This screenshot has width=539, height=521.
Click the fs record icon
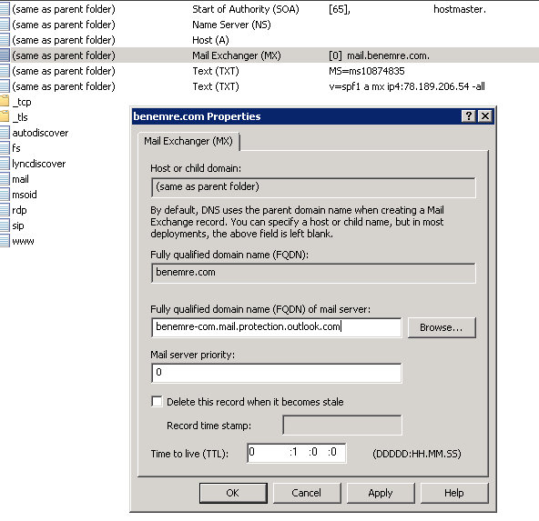click(5, 148)
